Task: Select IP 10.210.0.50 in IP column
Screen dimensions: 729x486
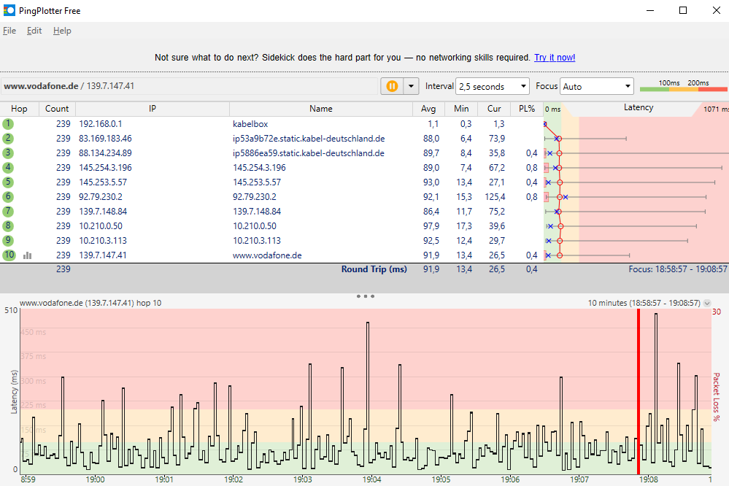Action: pos(101,226)
